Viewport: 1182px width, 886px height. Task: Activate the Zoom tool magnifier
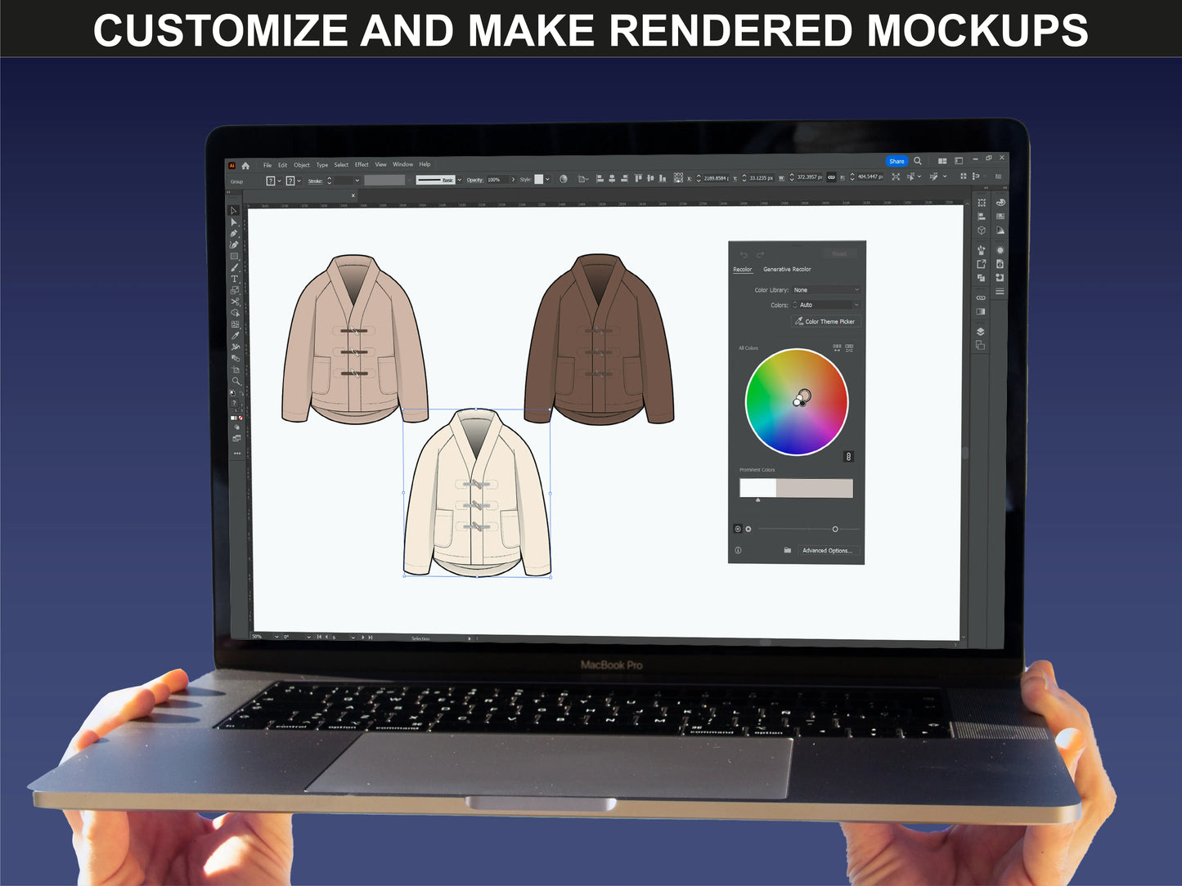click(236, 381)
